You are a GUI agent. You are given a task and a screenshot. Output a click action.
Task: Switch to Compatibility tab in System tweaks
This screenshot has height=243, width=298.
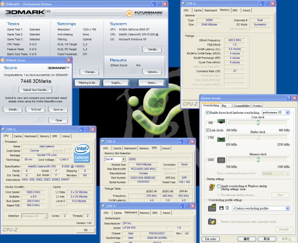click(241, 106)
